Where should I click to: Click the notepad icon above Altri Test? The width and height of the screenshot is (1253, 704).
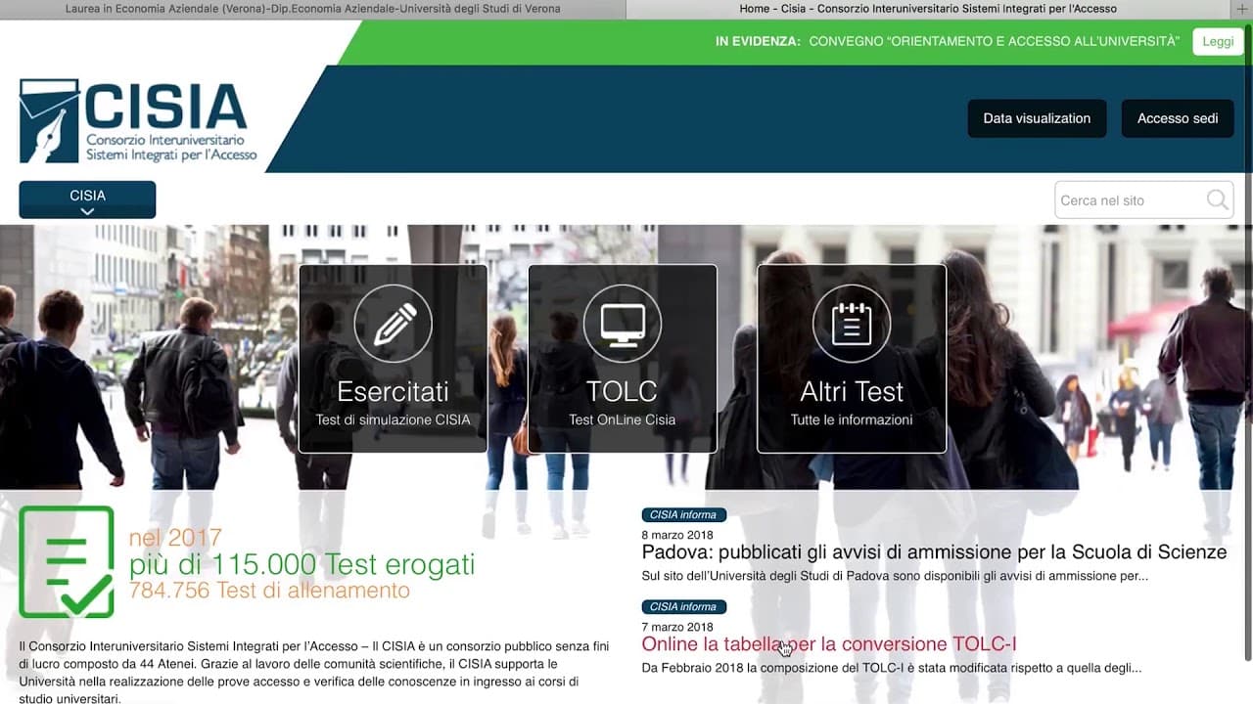[851, 324]
